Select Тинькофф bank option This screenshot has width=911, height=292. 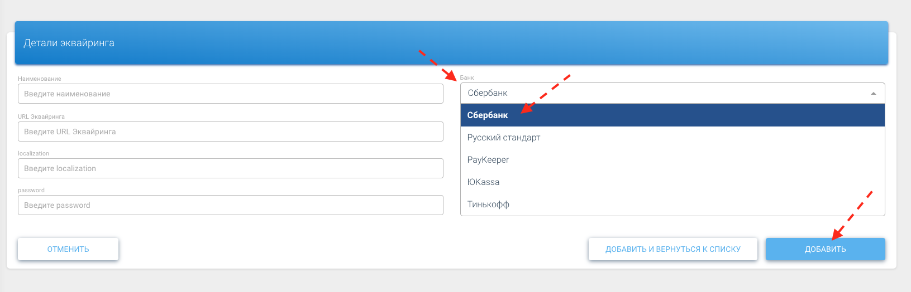tap(488, 205)
